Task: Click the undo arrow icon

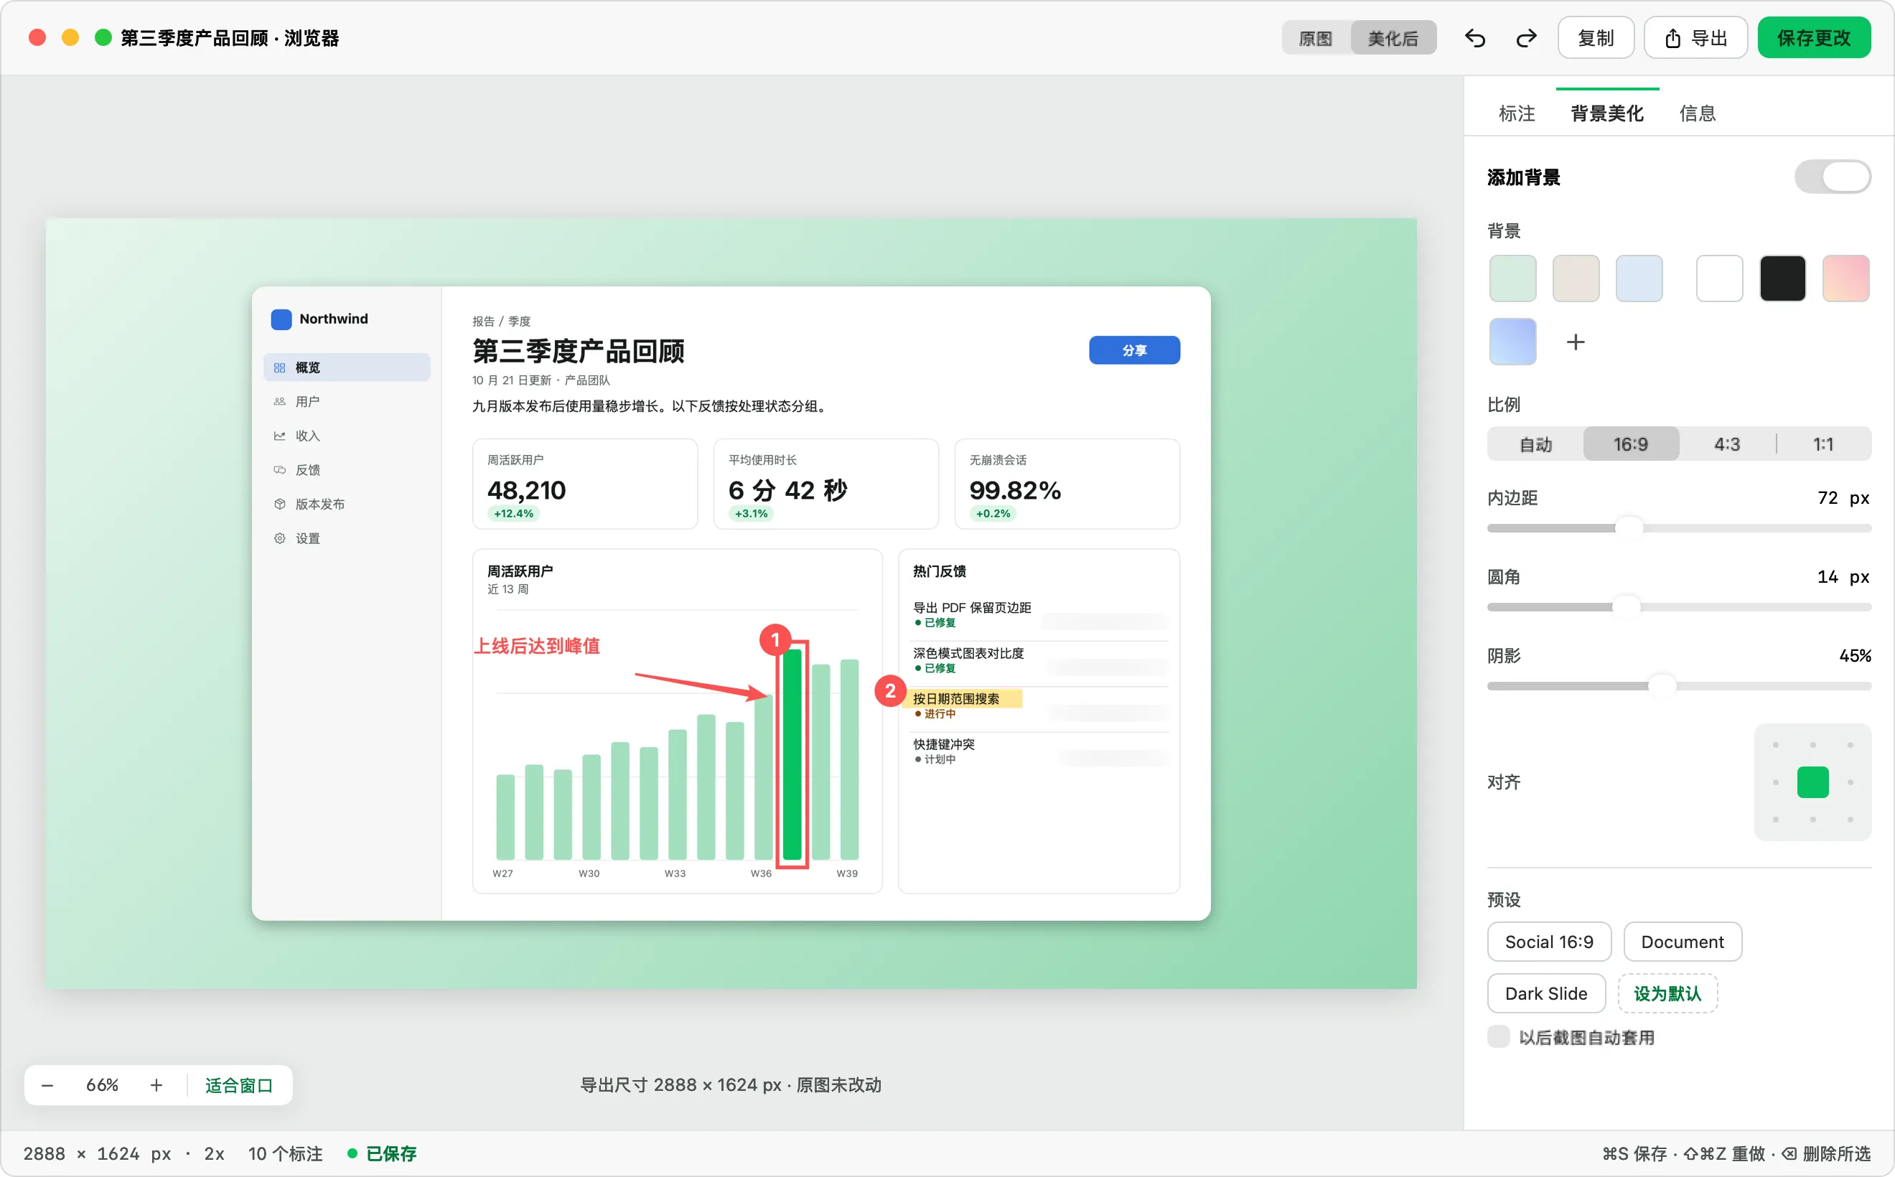Action: [1474, 38]
